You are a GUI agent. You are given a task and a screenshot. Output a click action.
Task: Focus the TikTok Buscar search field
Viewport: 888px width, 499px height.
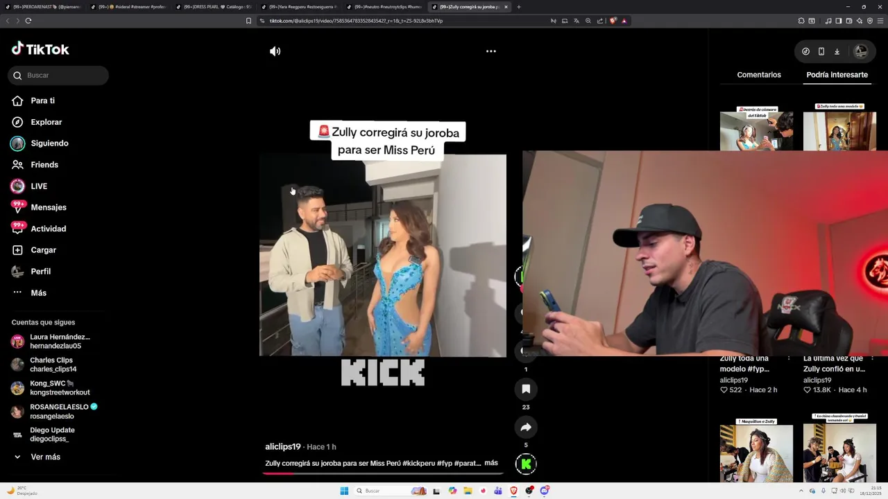[x=58, y=76]
